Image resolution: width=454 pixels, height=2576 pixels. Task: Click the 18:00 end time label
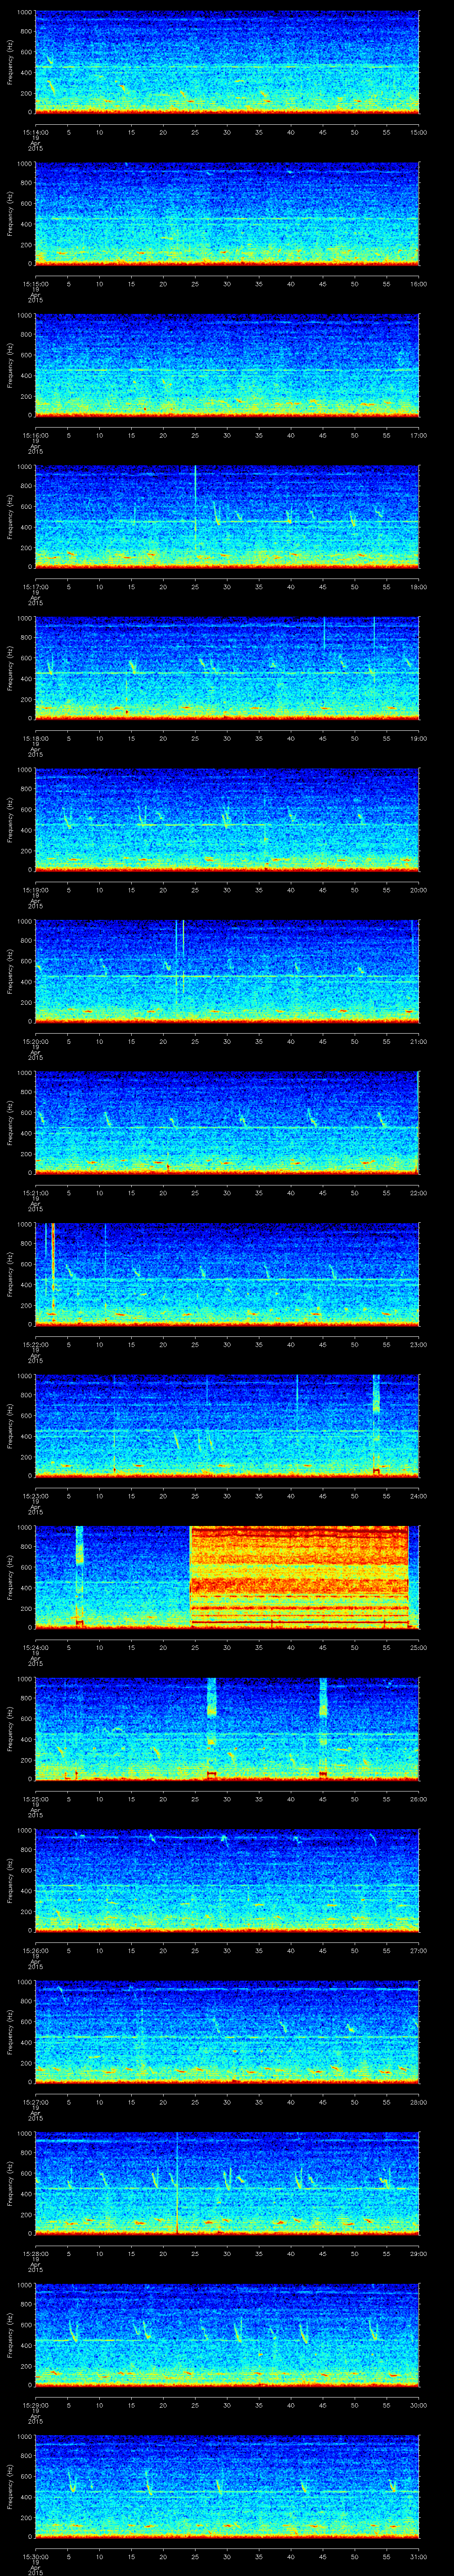[x=418, y=587]
